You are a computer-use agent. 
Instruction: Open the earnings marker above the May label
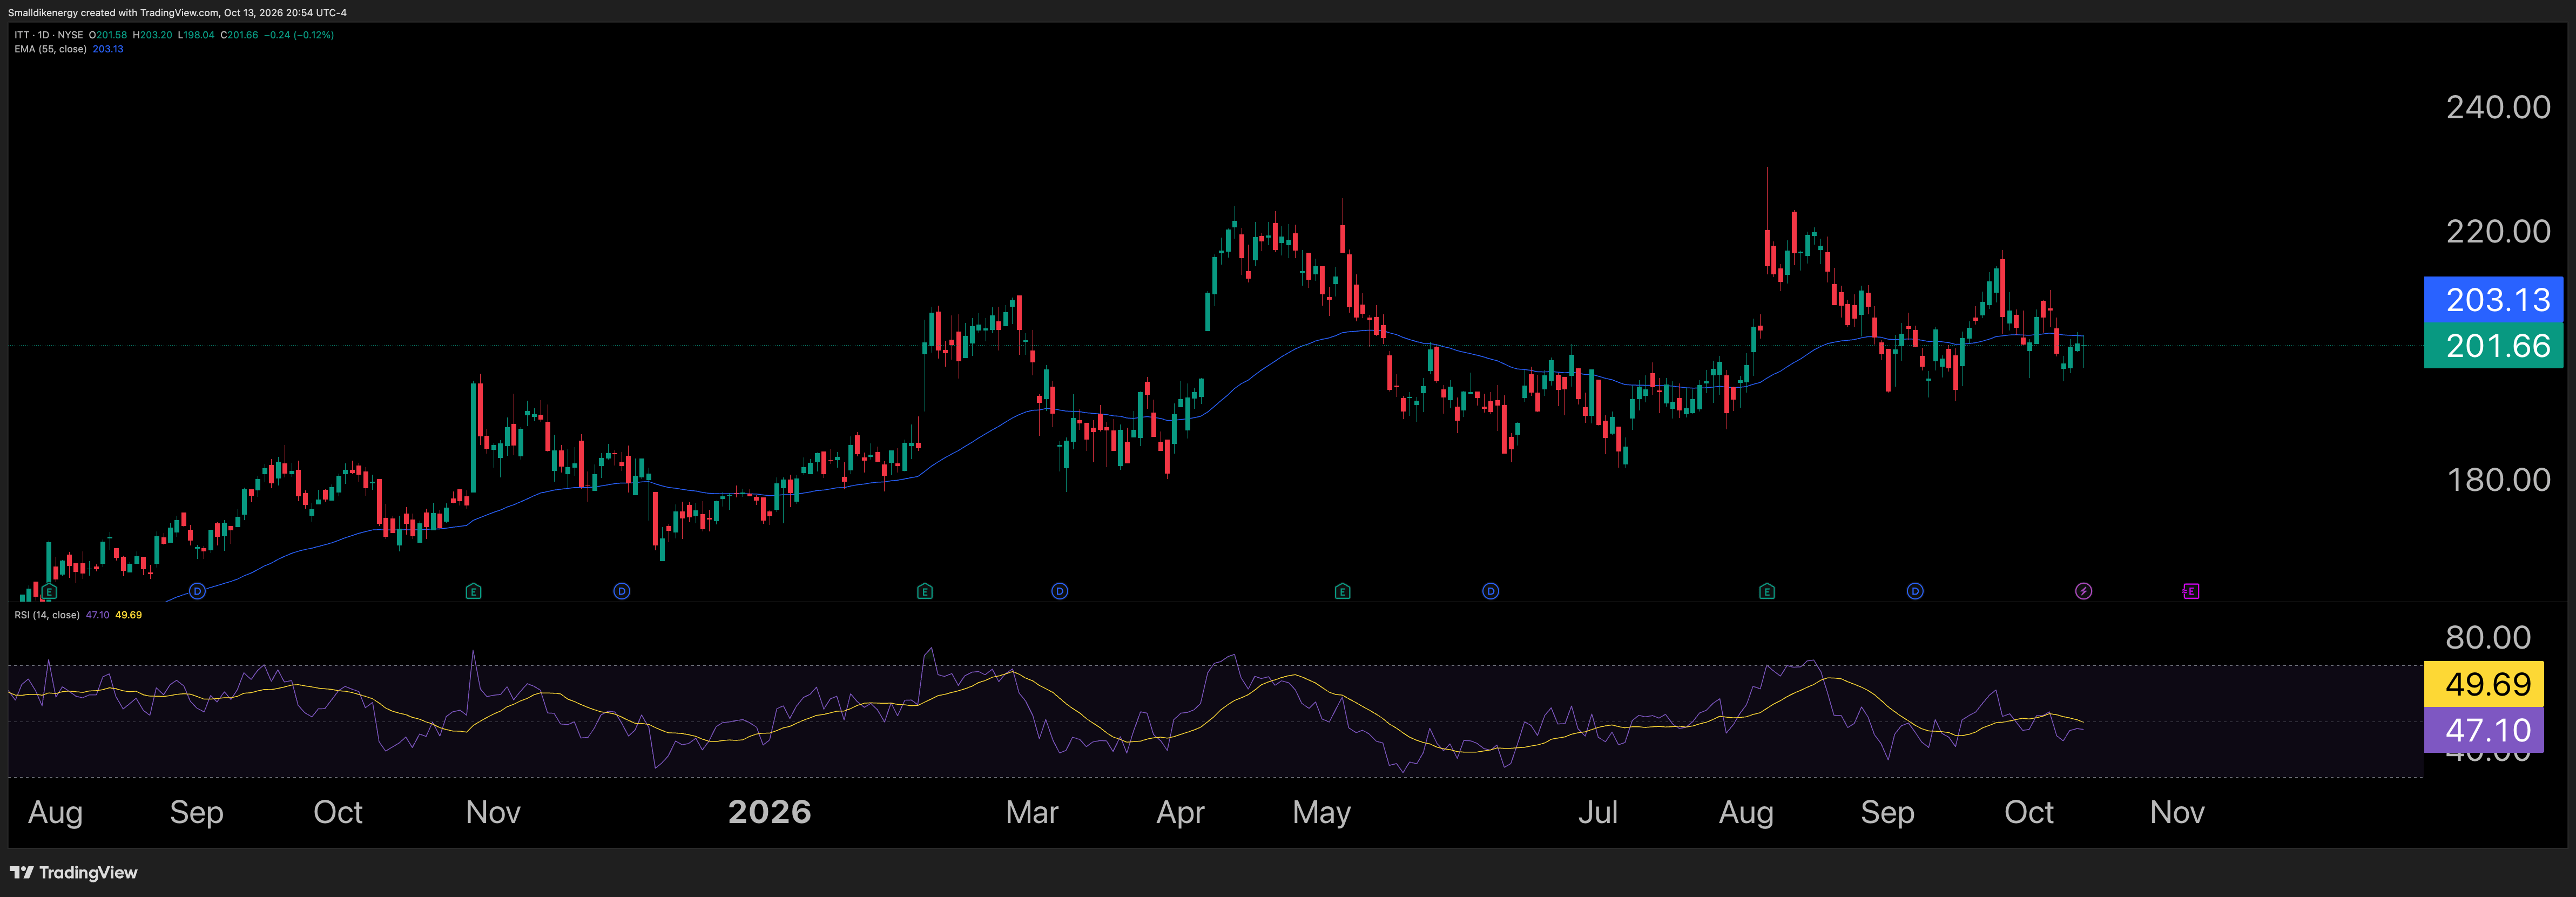(x=1343, y=591)
